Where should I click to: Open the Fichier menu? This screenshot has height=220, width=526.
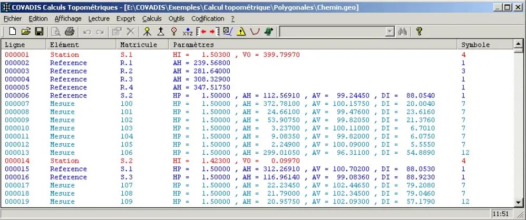(13, 19)
